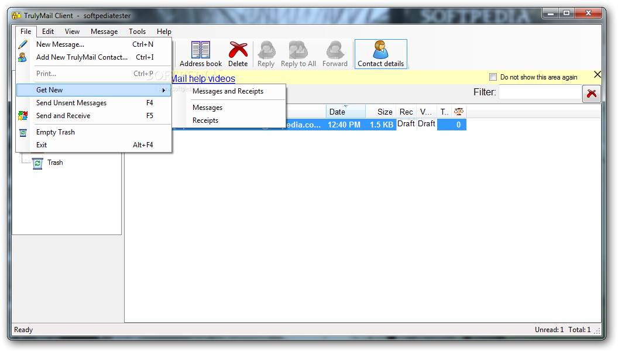Sort by the Date column header
The width and height of the screenshot is (618, 352).
point(346,112)
